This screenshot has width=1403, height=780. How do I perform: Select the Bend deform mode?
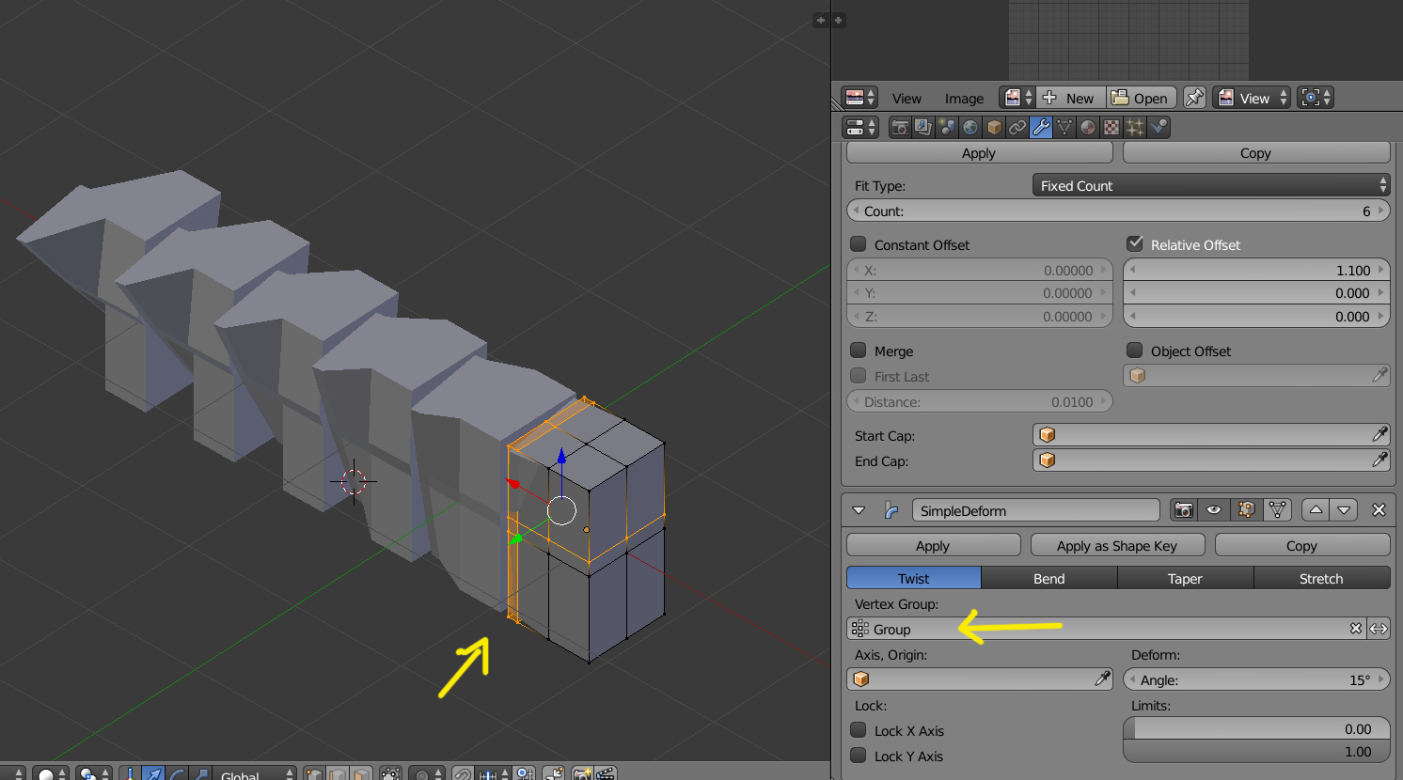click(x=1049, y=578)
